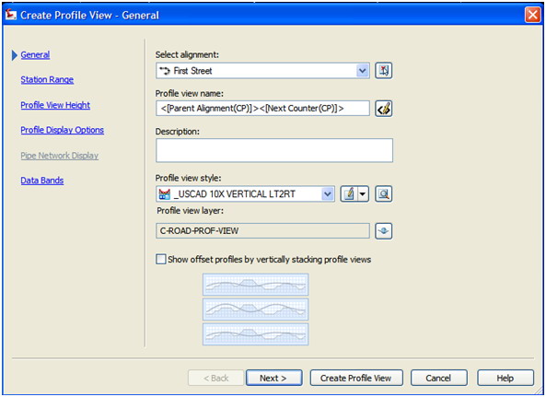Click the style detail preview magnifier icon
The height and width of the screenshot is (397, 546).
pyautogui.click(x=383, y=194)
